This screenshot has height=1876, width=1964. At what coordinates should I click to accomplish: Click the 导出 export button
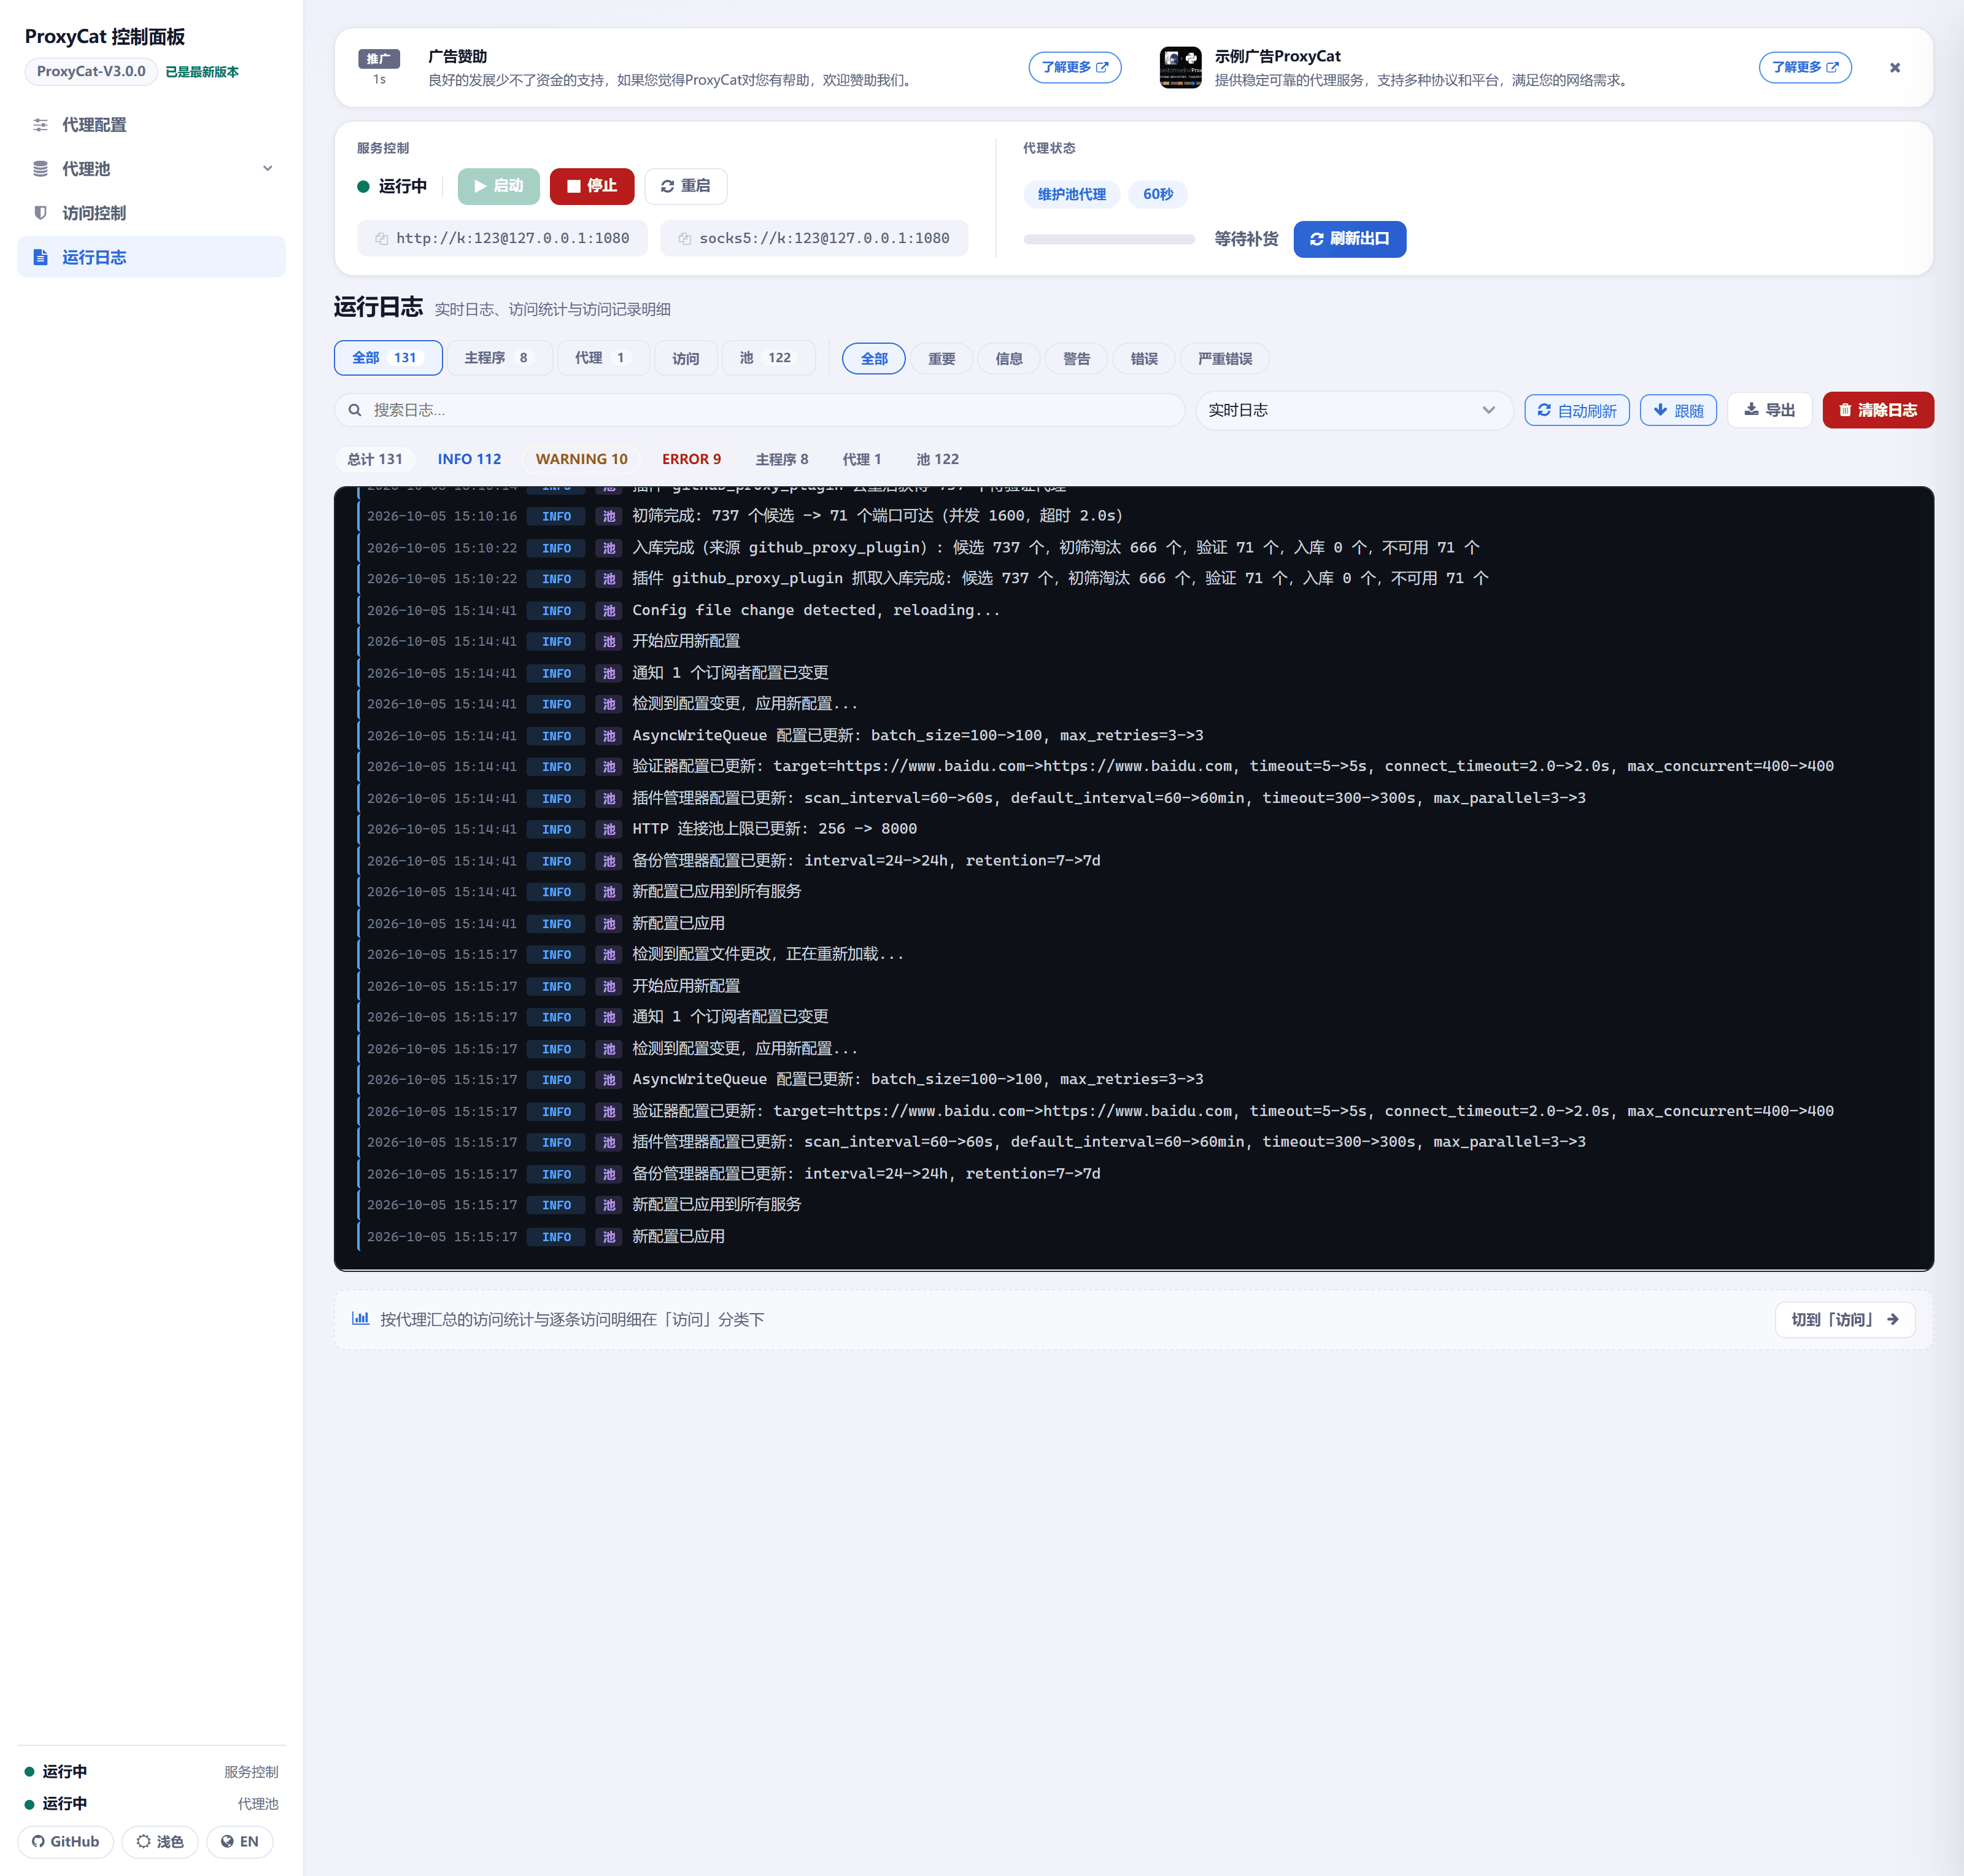[x=1769, y=410]
